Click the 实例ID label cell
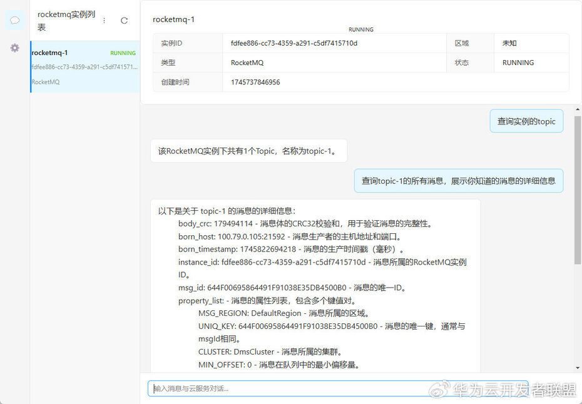The image size is (582, 404). click(x=188, y=43)
